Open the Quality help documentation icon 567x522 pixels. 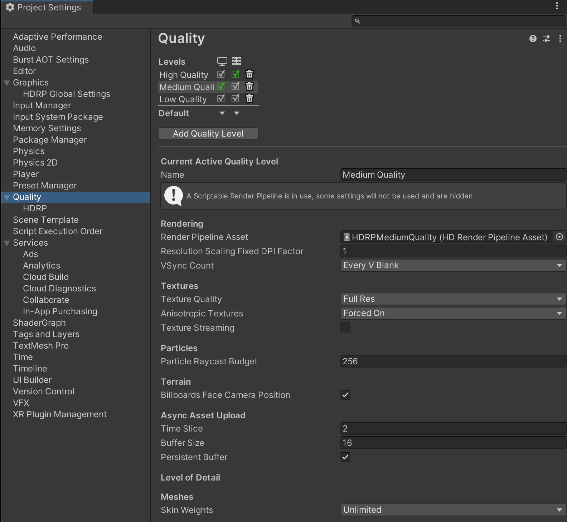(x=533, y=39)
